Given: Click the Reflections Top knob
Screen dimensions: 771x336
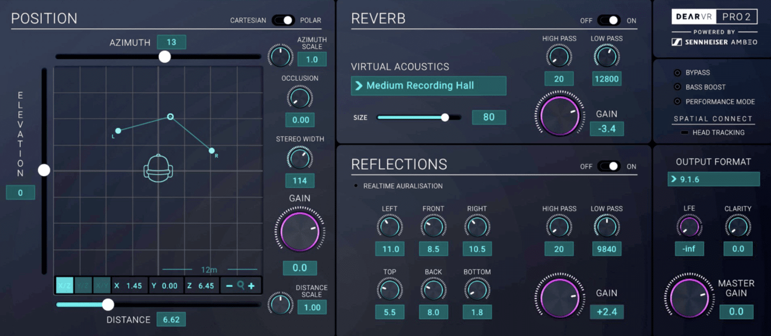Looking at the screenshot, I should tap(390, 289).
